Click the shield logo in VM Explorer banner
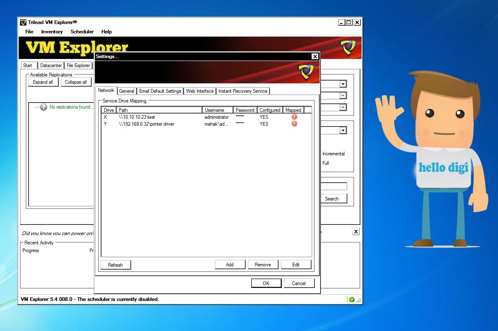This screenshot has height=331, width=498. click(348, 47)
